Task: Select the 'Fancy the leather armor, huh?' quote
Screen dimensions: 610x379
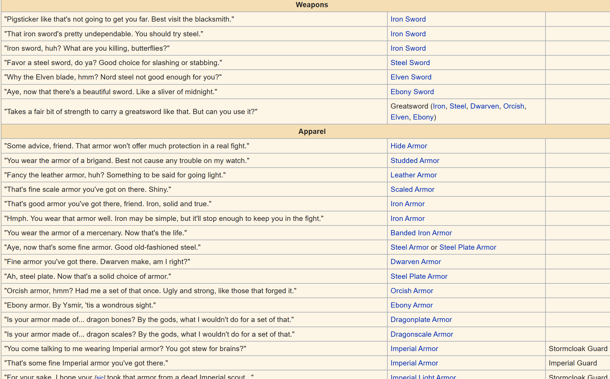Action: (x=115, y=175)
